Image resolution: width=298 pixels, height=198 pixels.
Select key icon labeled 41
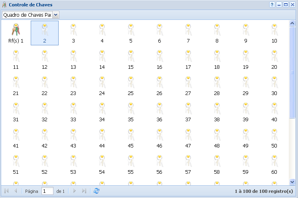(x=16, y=135)
